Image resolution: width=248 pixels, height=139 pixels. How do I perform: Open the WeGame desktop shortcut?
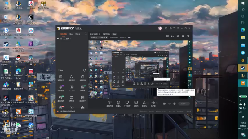tap(6, 113)
